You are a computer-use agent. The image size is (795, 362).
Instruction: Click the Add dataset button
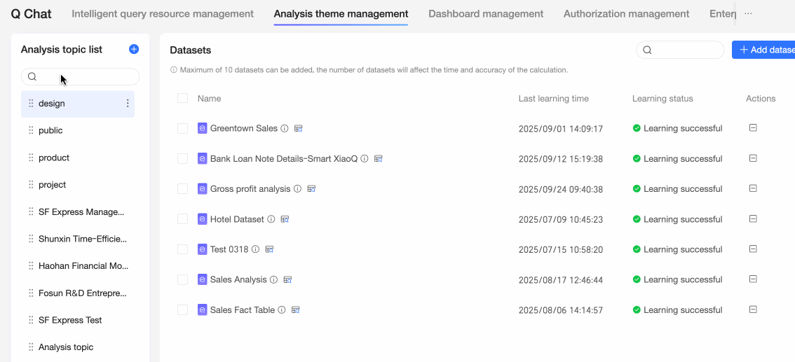pyautogui.click(x=766, y=50)
